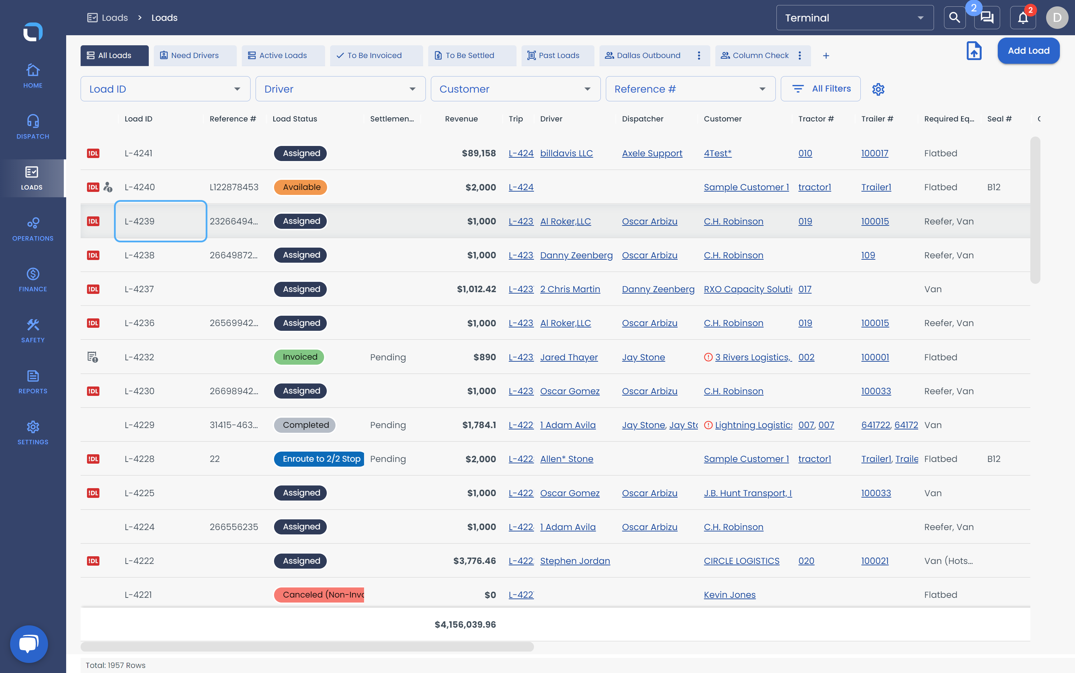Screen dimensions: 1075x673
Task: Click the IDL badge on L-4241
Action: [93, 153]
